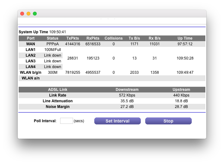This screenshot has width=224, height=164.
Task: Select the 300M WLAN status
Action: click(x=53, y=73)
